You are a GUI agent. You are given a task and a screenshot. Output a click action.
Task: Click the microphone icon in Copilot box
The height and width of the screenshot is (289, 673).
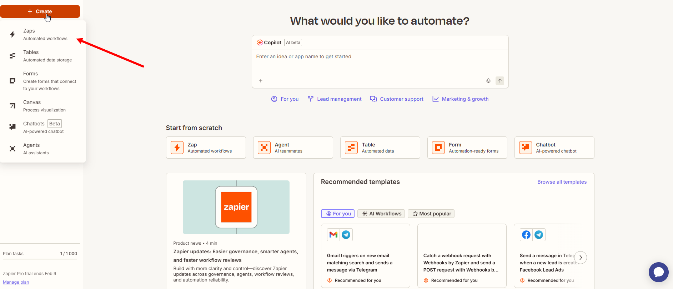(488, 81)
